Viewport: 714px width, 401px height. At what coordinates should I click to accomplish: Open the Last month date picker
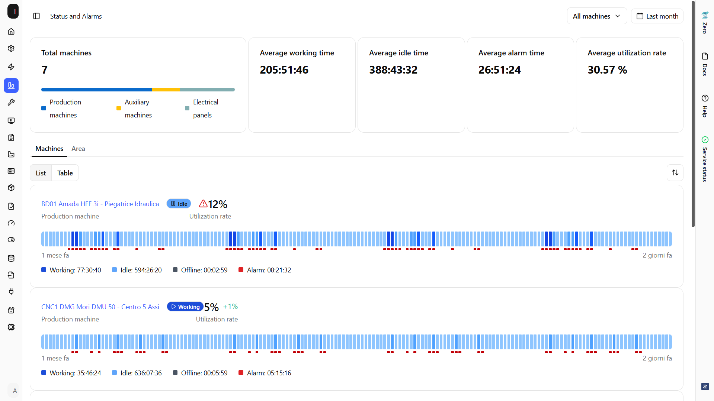coord(657,16)
